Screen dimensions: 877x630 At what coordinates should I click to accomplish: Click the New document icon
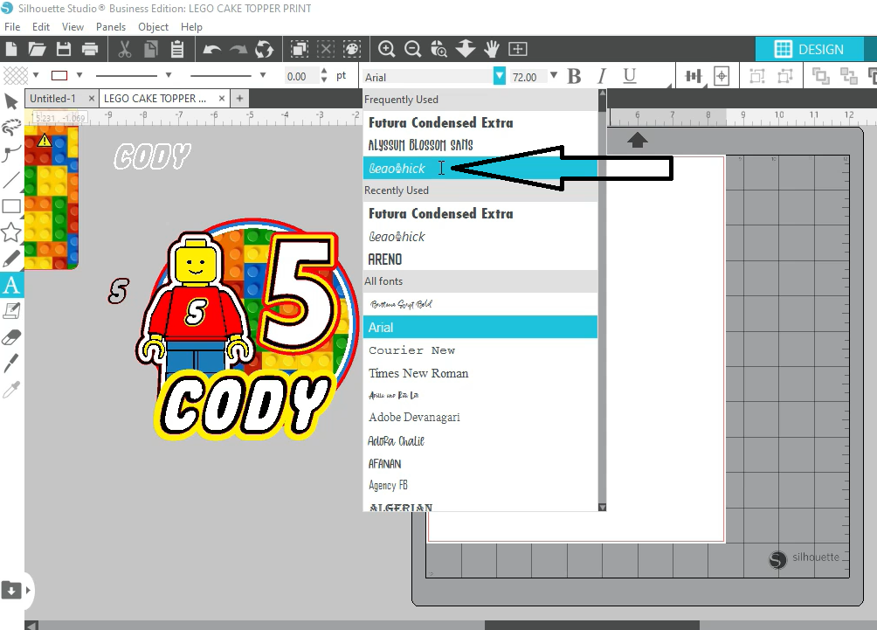[10, 49]
